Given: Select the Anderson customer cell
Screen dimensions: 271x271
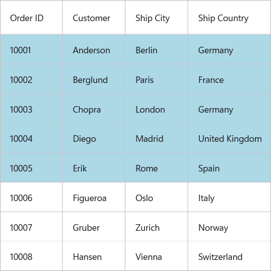Looking at the screenshot, I should (x=94, y=49).
